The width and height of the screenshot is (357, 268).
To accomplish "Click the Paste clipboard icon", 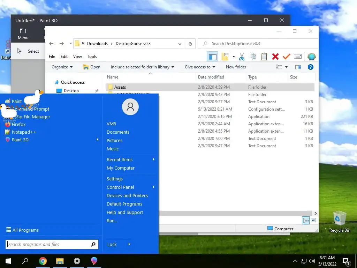I will (x=264, y=57).
